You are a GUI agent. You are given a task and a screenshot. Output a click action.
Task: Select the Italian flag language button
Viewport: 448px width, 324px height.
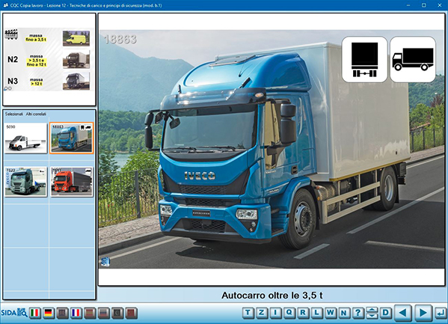click(35, 313)
